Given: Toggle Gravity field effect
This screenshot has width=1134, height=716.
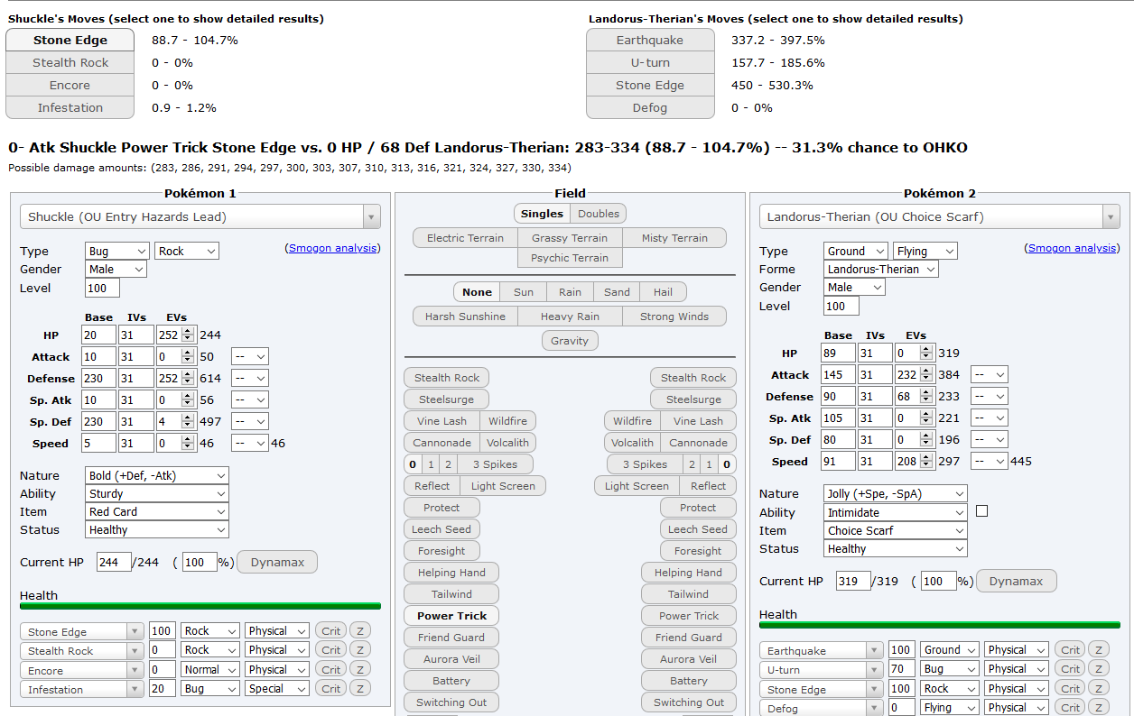Looking at the screenshot, I should pyautogui.click(x=570, y=341).
